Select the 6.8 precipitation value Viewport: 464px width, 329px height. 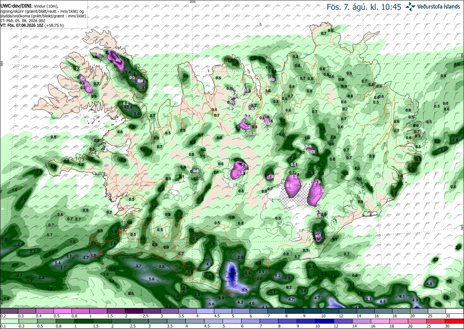pyautogui.click(x=382, y=301)
